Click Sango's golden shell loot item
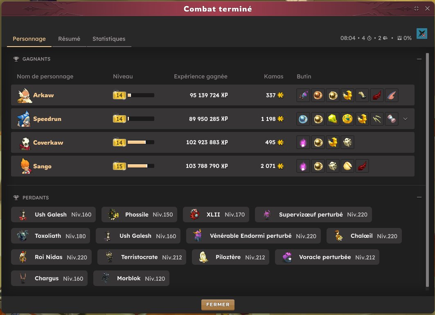The height and width of the screenshot is (315, 435). [347, 166]
